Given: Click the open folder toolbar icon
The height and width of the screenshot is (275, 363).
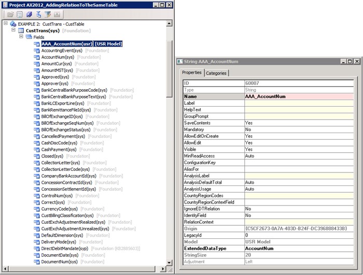Looking at the screenshot, I should [x=9, y=15].
